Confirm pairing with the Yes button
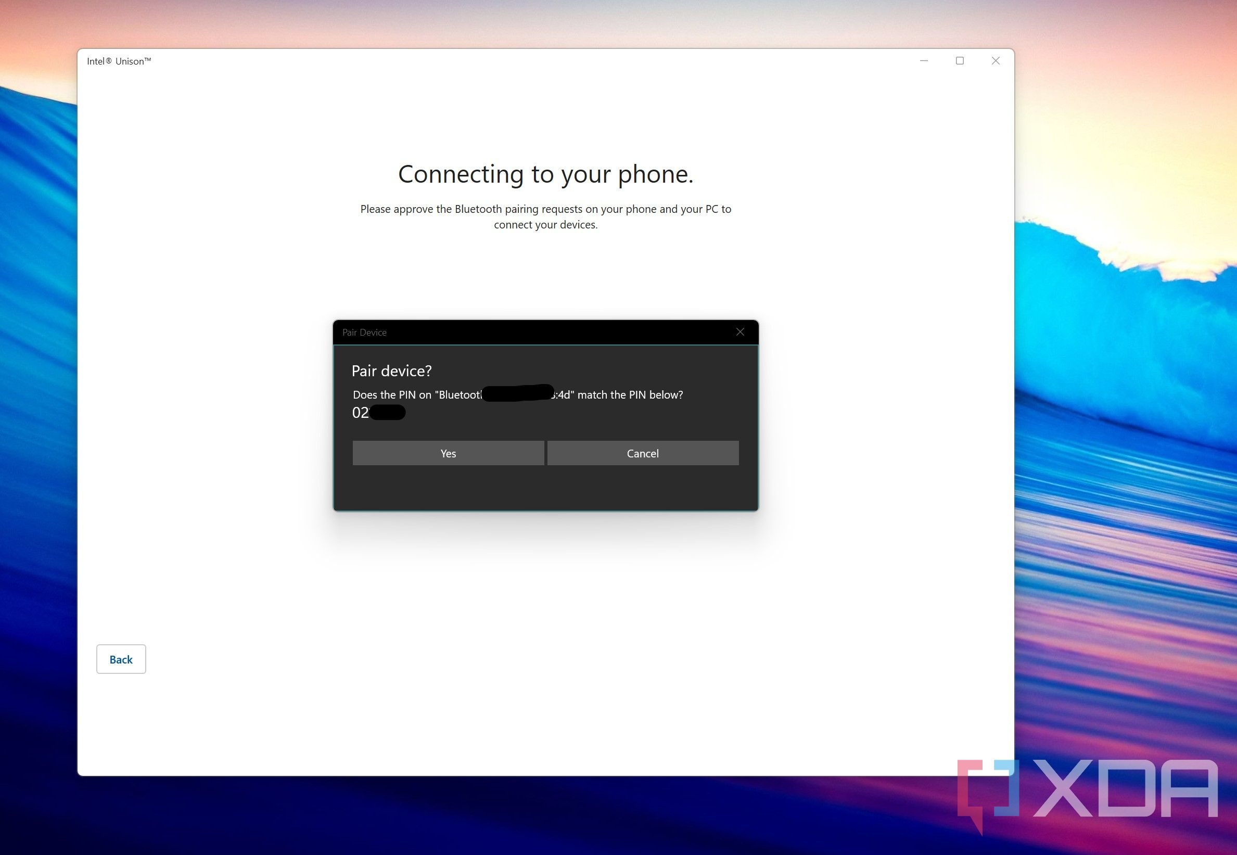Viewport: 1237px width, 855px height. point(448,453)
